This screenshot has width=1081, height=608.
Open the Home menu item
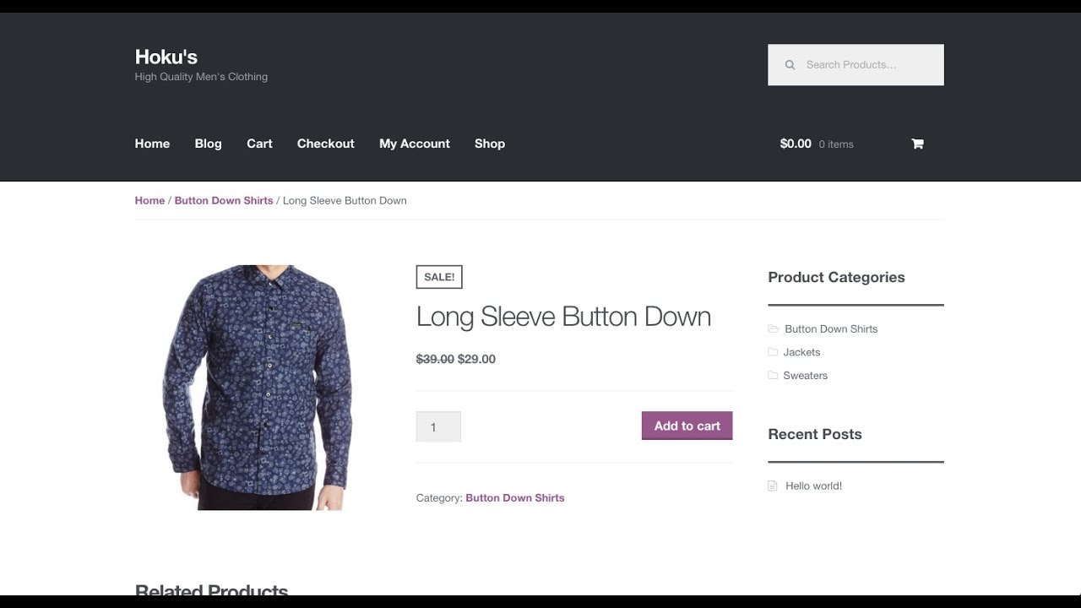pos(152,144)
